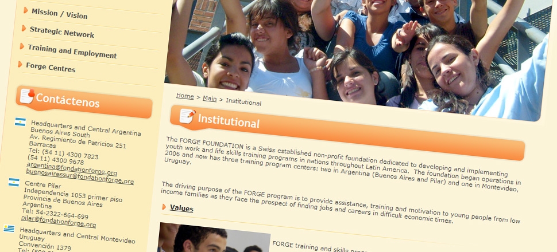
Task: Click the Uruguay flag beside Headquarters Montevideo
Action: pyautogui.click(x=9, y=229)
